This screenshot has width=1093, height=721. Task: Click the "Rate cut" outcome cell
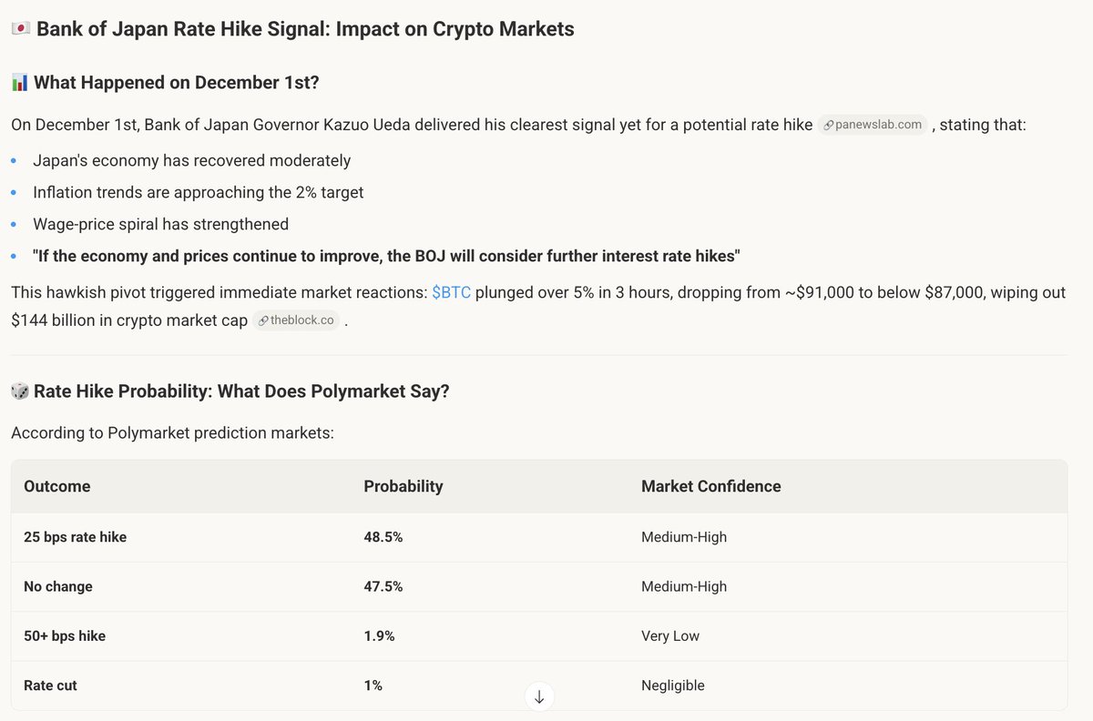coord(50,685)
